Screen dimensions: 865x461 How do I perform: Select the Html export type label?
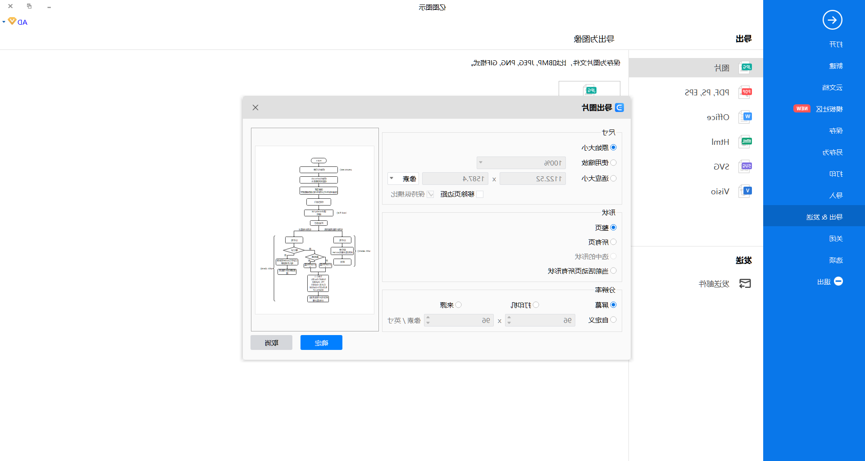point(720,142)
